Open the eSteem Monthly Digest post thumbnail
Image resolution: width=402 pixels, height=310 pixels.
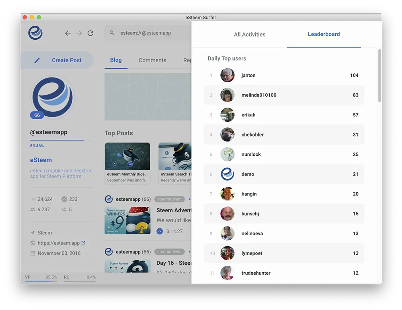(127, 156)
